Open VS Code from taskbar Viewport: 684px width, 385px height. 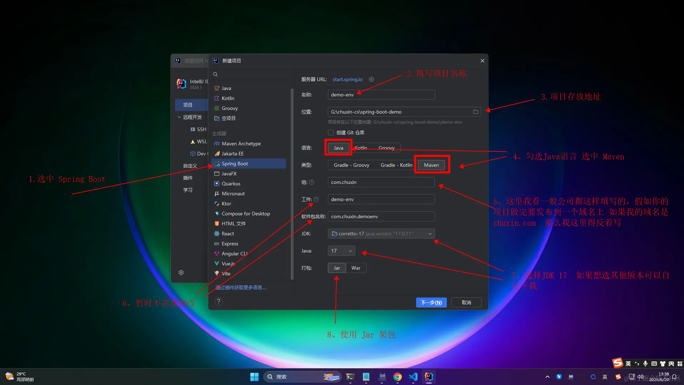pos(413,377)
